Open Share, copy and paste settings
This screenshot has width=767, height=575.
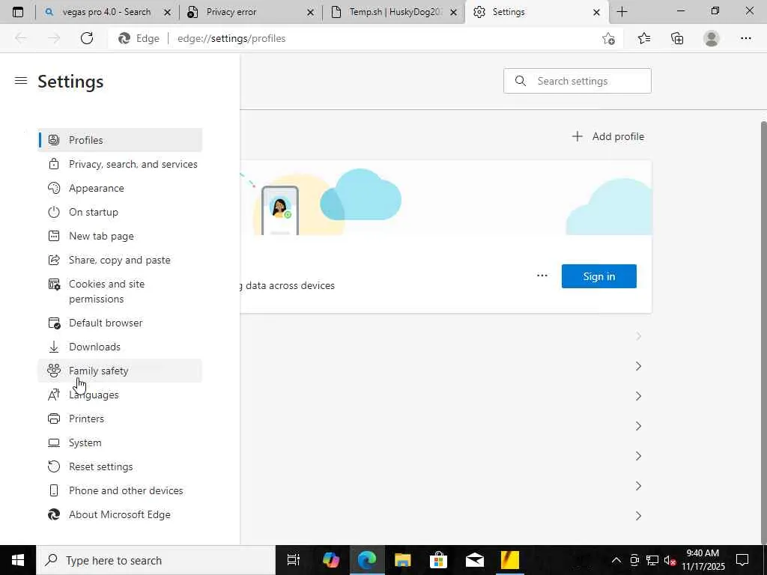click(120, 260)
